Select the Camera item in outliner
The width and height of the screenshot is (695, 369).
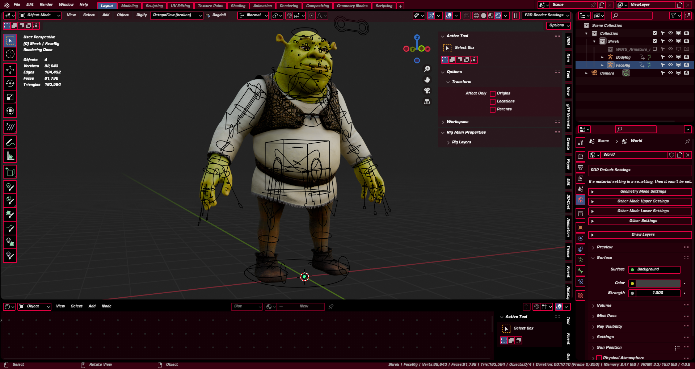[x=607, y=73]
